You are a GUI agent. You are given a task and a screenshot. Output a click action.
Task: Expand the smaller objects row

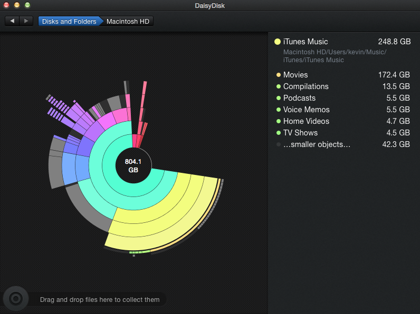tap(343, 144)
